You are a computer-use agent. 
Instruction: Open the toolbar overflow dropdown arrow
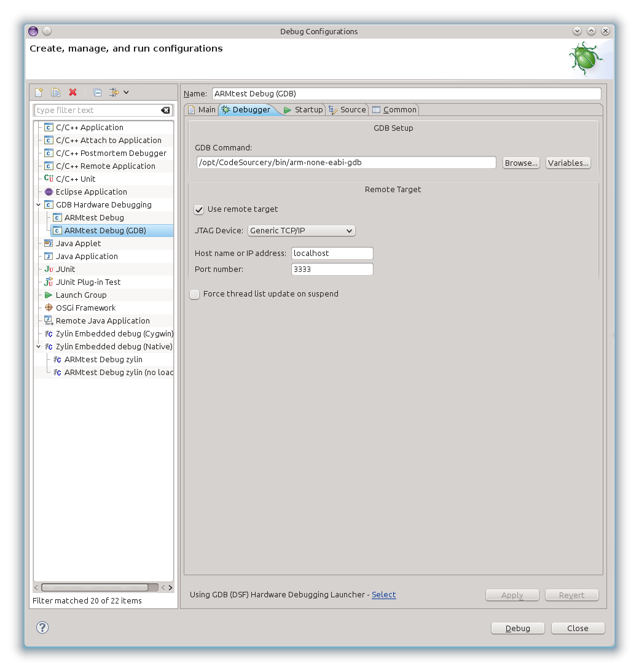pos(126,92)
